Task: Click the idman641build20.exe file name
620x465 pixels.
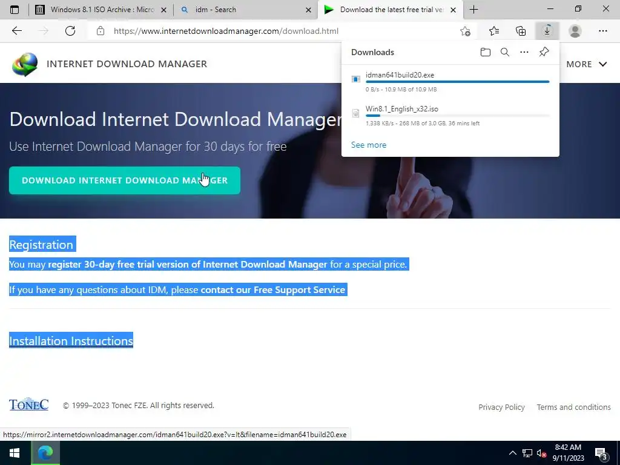Action: click(400, 74)
